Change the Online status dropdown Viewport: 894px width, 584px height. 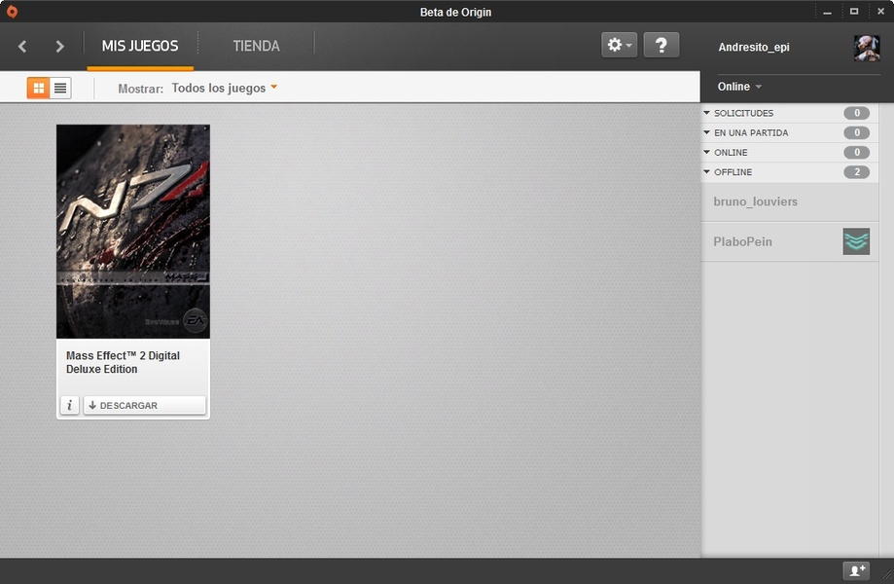[x=739, y=87]
